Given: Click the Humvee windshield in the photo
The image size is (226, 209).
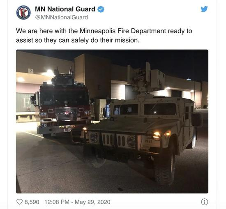Looking at the screenshot, I should point(145,109).
